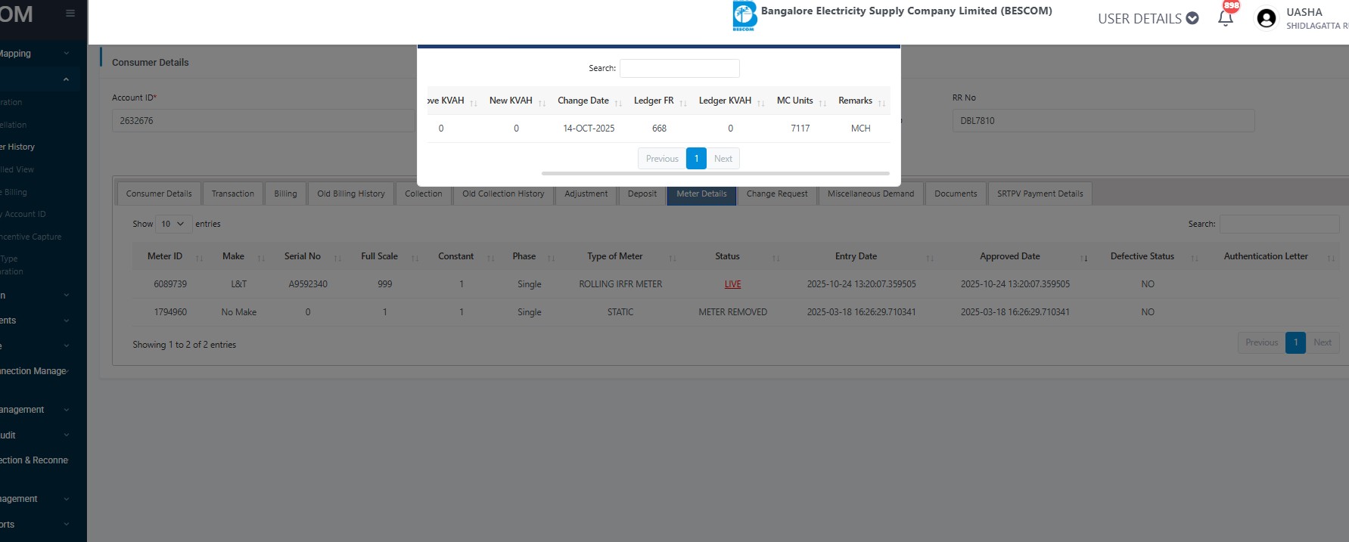
Task: Switch to Transaction tab
Action: pos(233,194)
